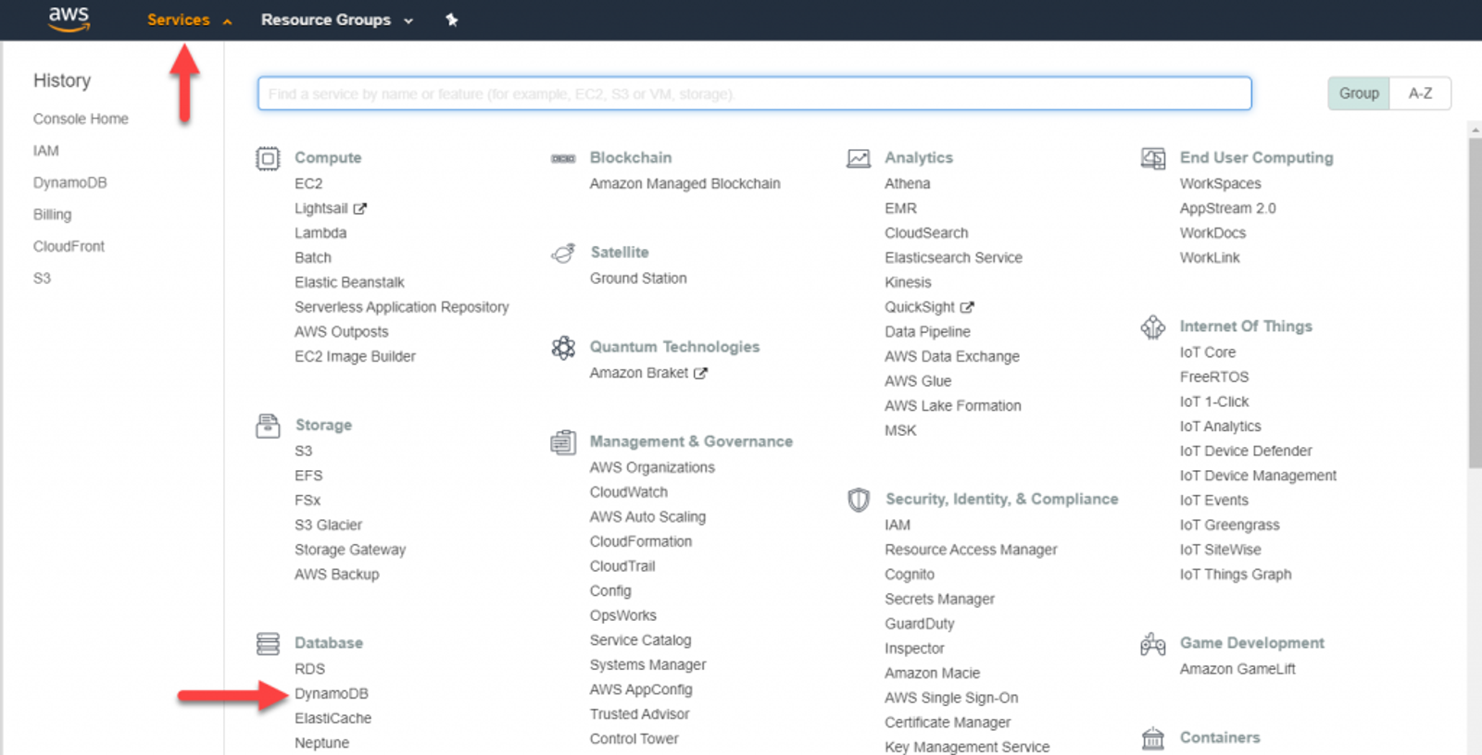Screen dimensions: 1482x755
Task: Click the Quantum Technologies atom icon
Action: (563, 348)
